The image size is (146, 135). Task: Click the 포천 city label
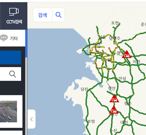coord(115,23)
